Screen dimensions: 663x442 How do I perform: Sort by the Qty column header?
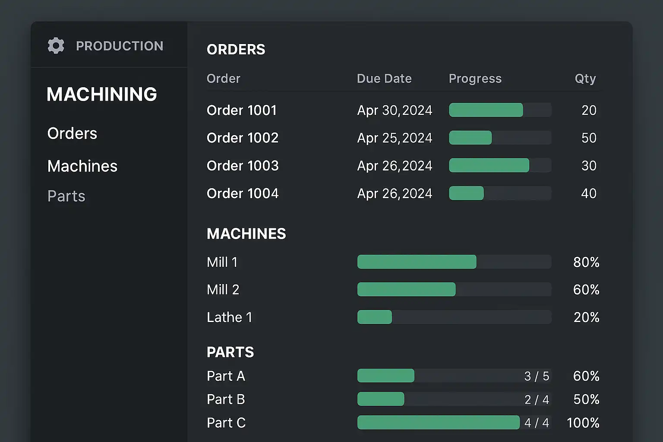click(585, 79)
